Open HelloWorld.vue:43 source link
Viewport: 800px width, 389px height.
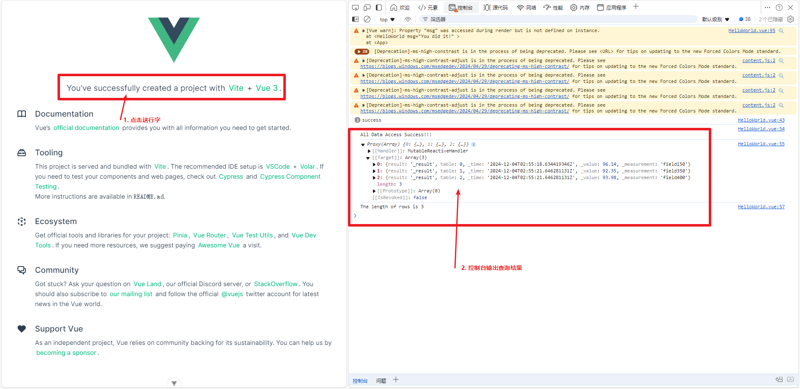(761, 120)
